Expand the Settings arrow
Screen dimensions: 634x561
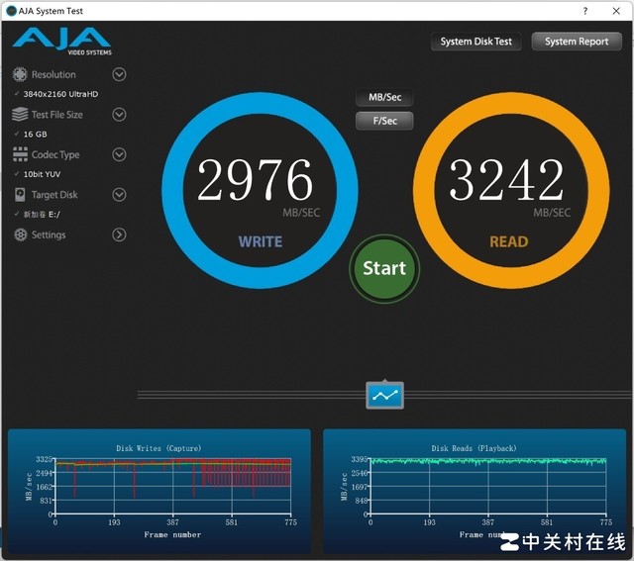119,235
